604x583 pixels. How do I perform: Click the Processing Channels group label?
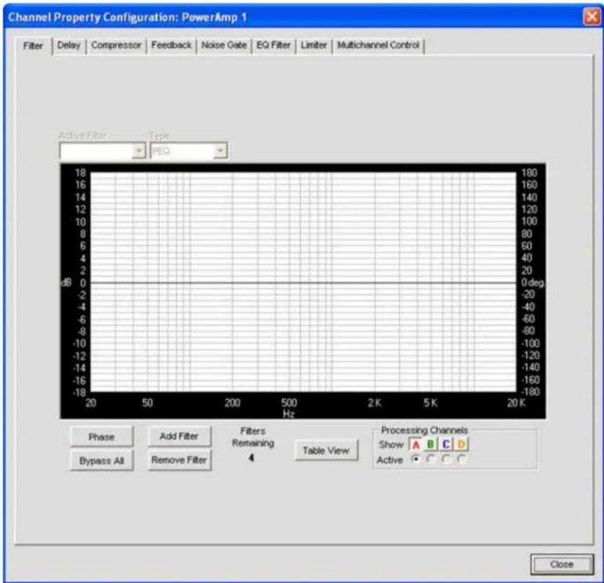click(424, 430)
